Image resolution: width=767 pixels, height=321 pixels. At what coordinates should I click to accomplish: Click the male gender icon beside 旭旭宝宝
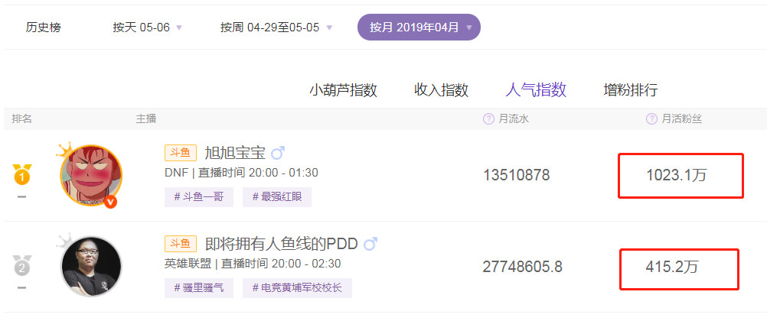click(278, 153)
